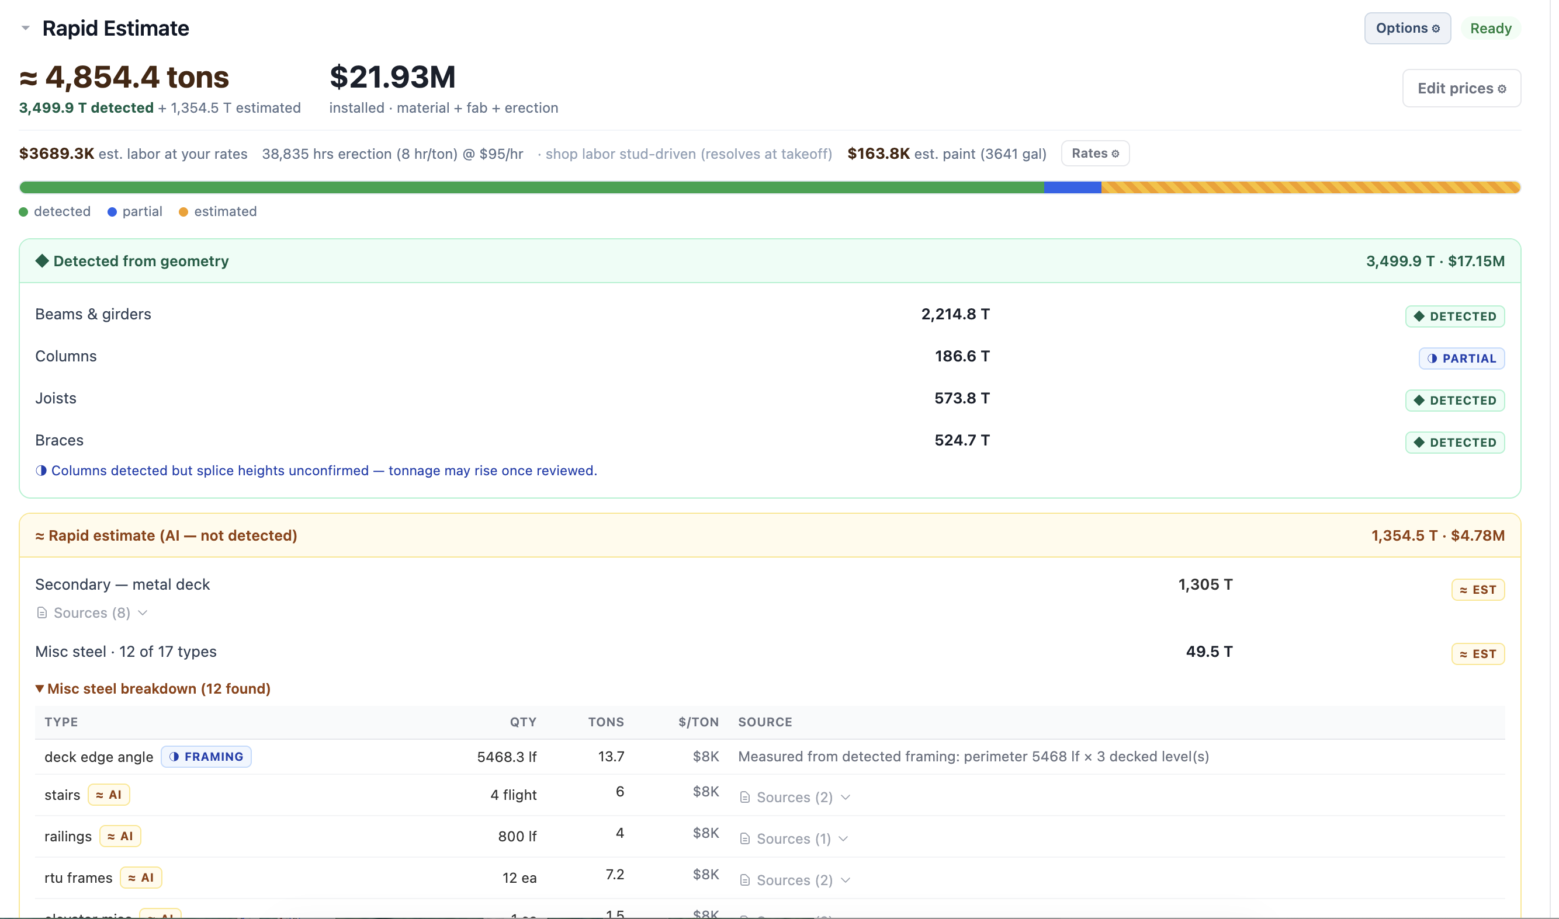Collapse the Misc steel breakdown (12 found)
Screen dimensions: 1559x919
[153, 688]
